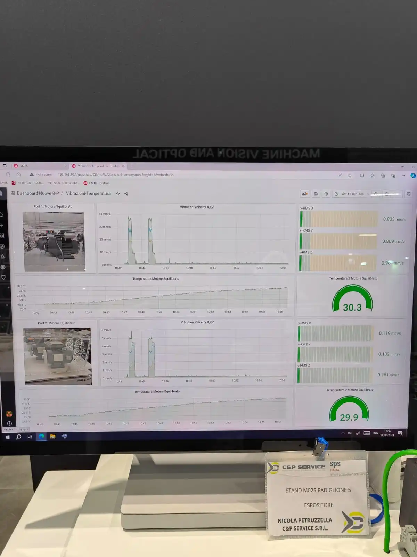The width and height of the screenshot is (417, 557).
Task: Open Grafana sidebar search icon
Action: pyautogui.click(x=1, y=215)
